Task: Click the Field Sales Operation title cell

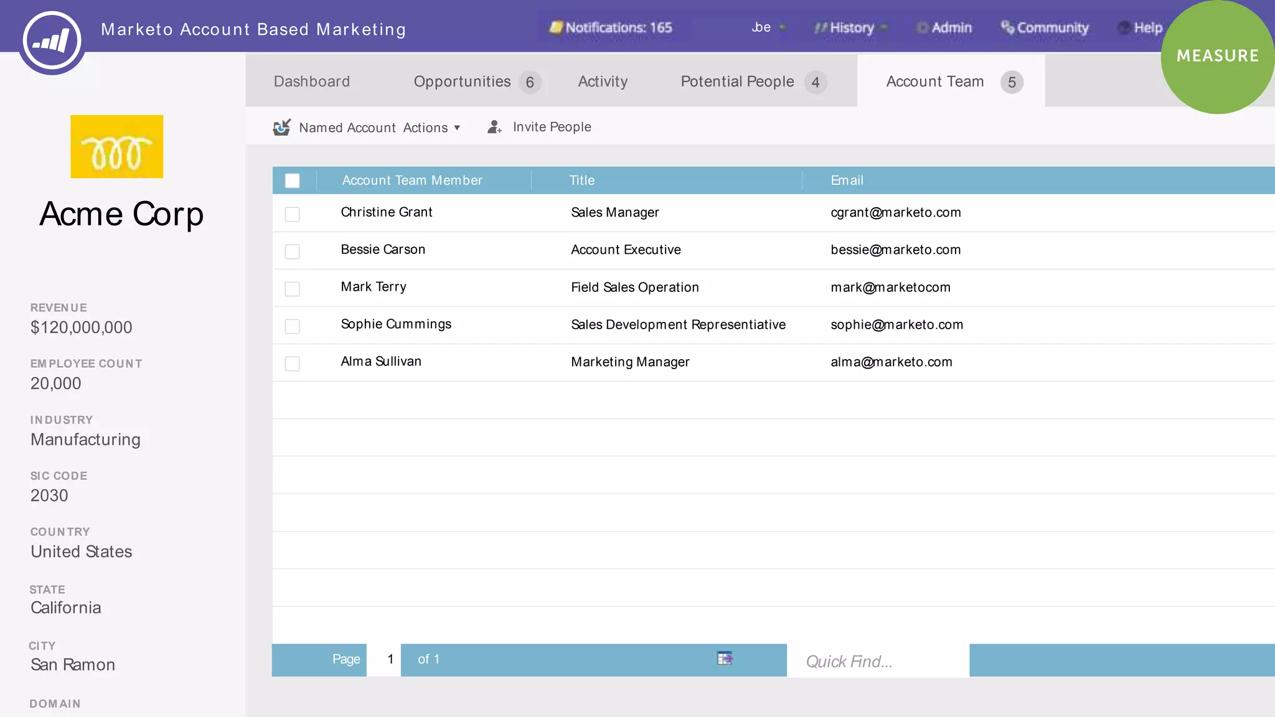Action: 635,287
